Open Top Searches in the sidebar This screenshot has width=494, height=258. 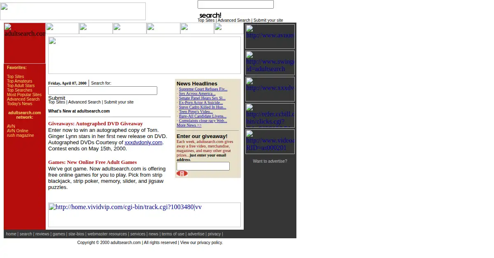pyautogui.click(x=19, y=90)
